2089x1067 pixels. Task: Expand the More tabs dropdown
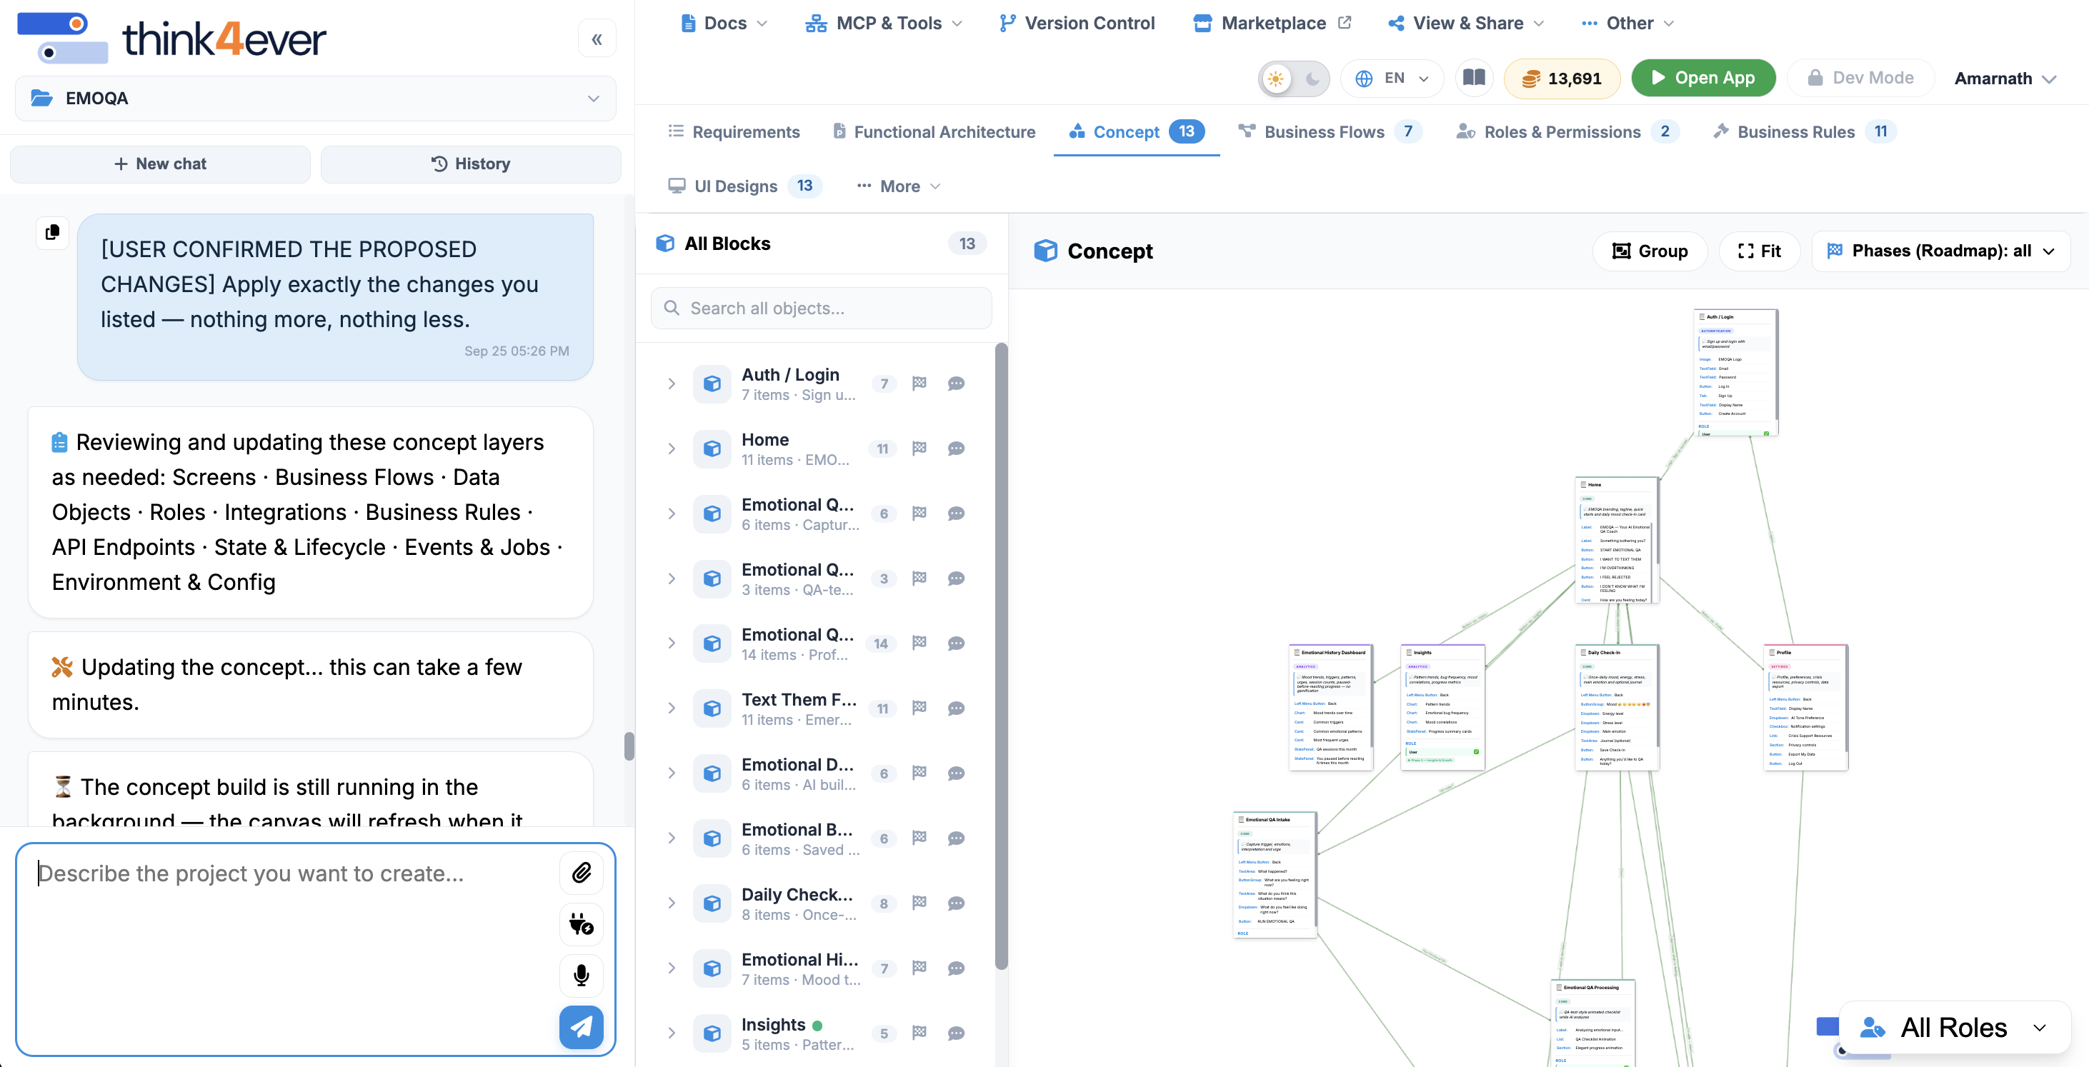click(899, 186)
